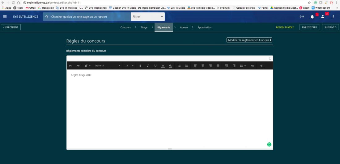The width and height of the screenshot is (340, 164).
Task: Open the hamburger menu beside EYE-INTELLIGENCE
Action: tap(5, 17)
